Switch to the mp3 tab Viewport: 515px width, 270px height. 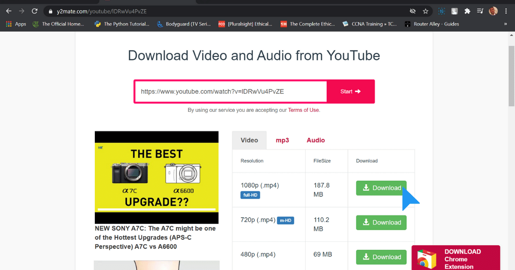tap(282, 140)
